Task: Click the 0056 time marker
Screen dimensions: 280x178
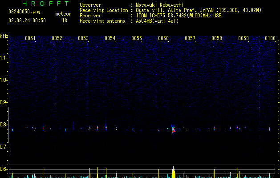Action: pos(163,38)
